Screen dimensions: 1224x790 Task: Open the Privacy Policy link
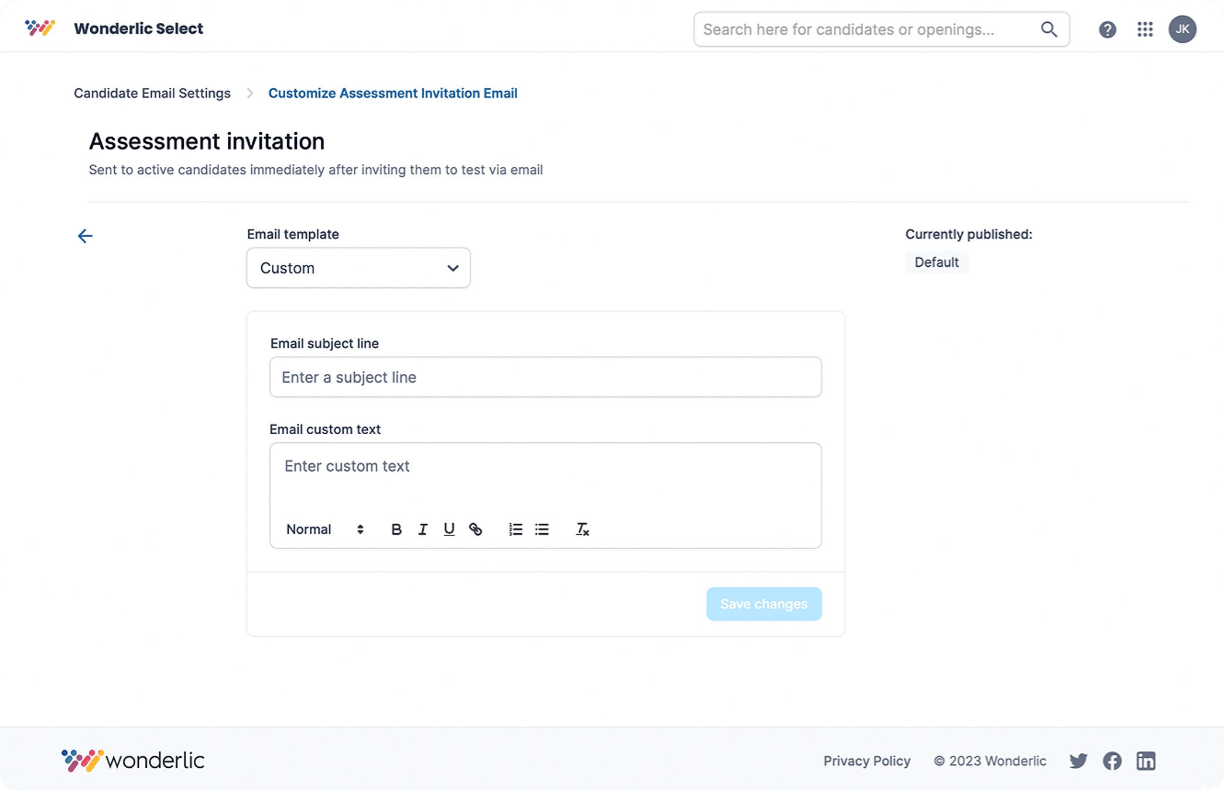867,761
